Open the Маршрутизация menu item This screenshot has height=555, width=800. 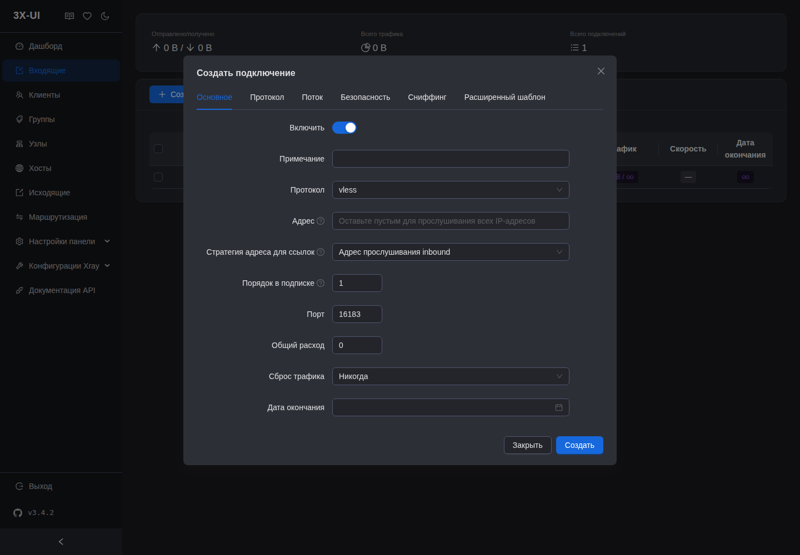(61, 217)
